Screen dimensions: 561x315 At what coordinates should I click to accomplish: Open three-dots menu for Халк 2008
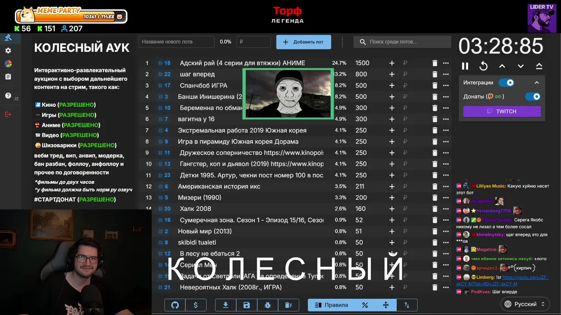(446, 209)
